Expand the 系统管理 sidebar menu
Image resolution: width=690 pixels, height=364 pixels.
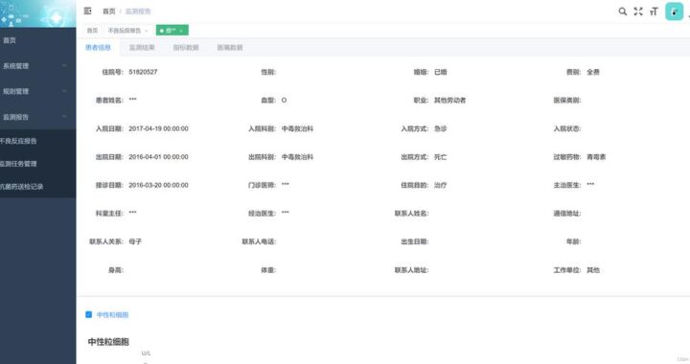pyautogui.click(x=37, y=66)
